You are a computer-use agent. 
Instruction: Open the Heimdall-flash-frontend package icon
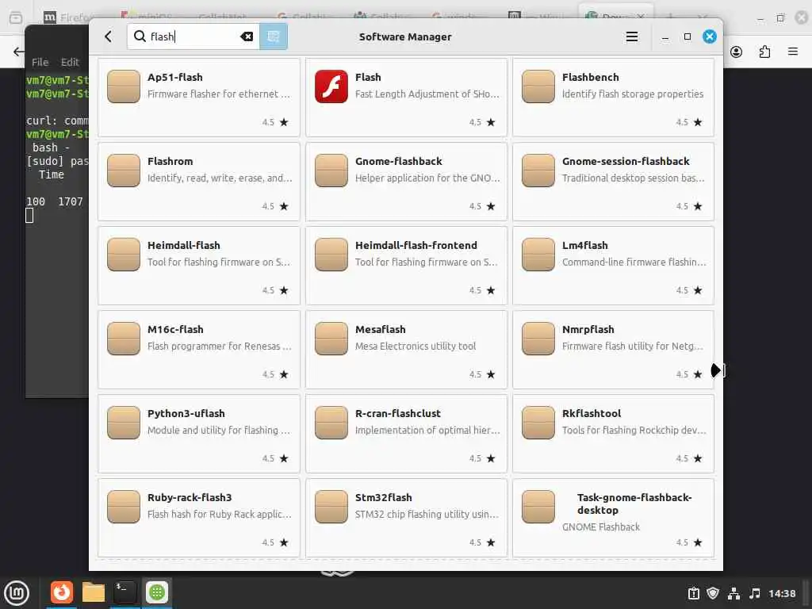click(x=331, y=255)
